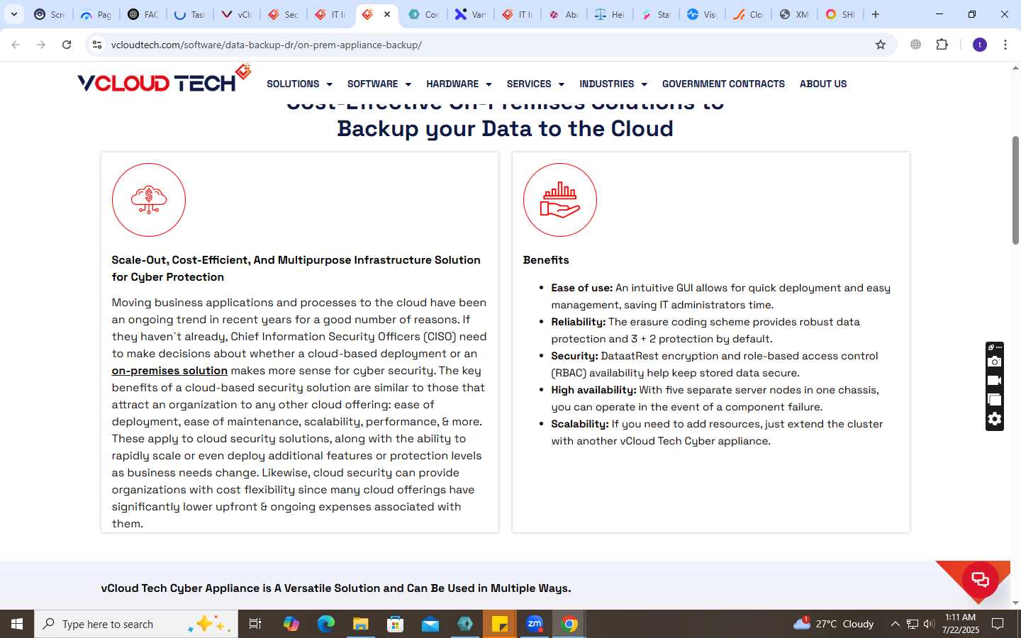Viewport: 1021px width, 638px height.
Task: Open settings gear in side capture widget
Action: click(995, 419)
